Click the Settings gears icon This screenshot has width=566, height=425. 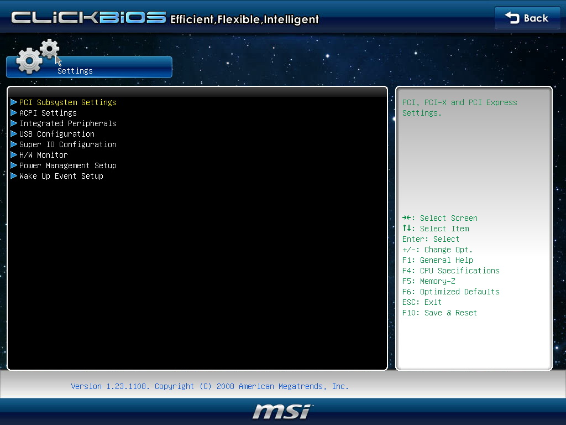(38, 56)
